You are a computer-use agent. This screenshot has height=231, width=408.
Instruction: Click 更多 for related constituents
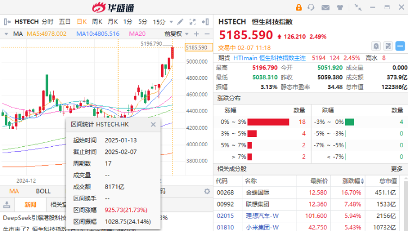tap(397, 169)
